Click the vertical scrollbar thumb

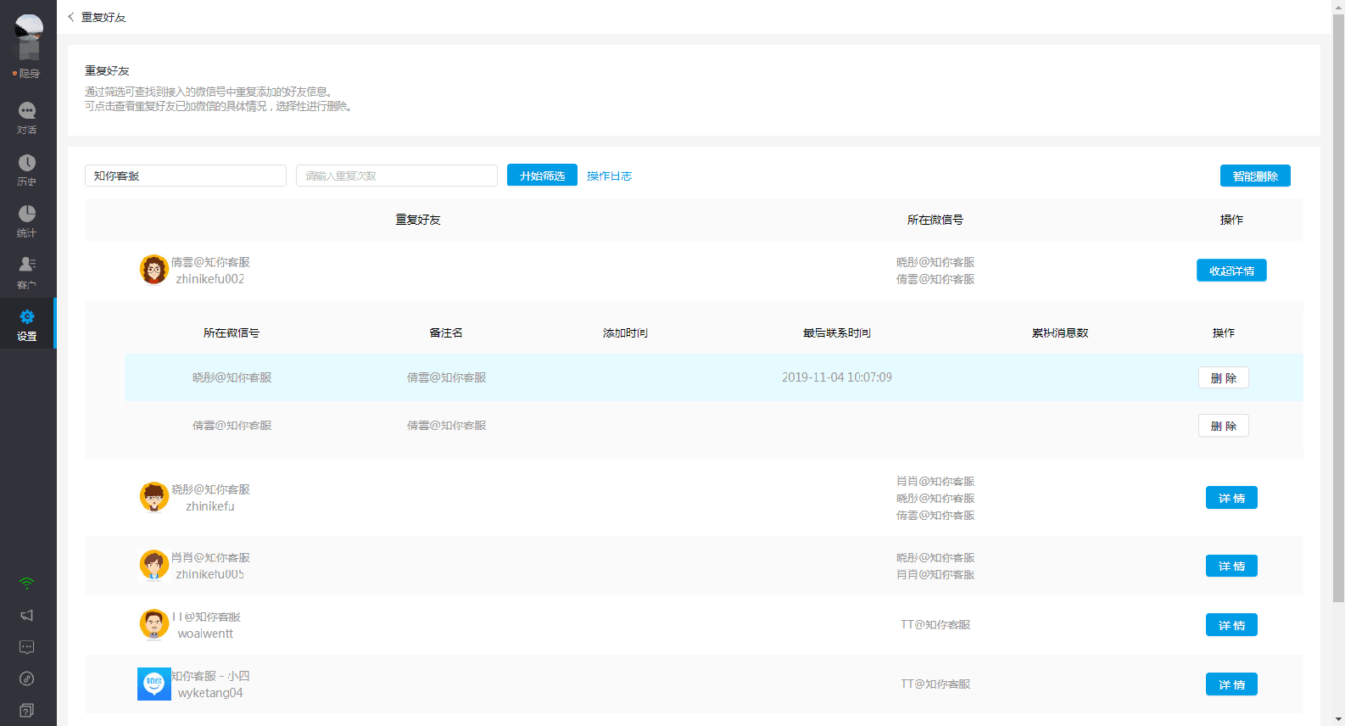(1338, 307)
